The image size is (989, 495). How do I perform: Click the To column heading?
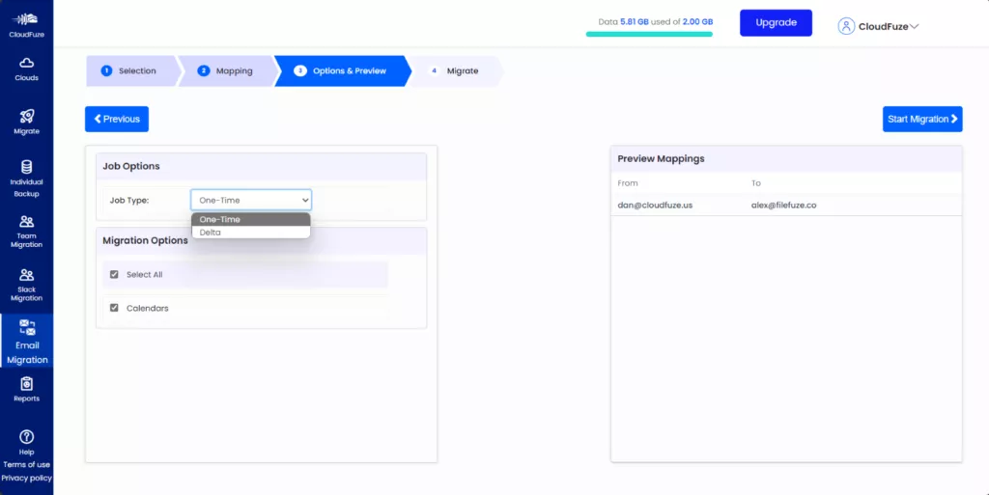(x=755, y=183)
